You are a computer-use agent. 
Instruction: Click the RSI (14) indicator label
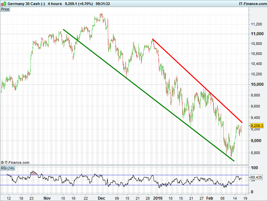pyautogui.click(x=7, y=168)
